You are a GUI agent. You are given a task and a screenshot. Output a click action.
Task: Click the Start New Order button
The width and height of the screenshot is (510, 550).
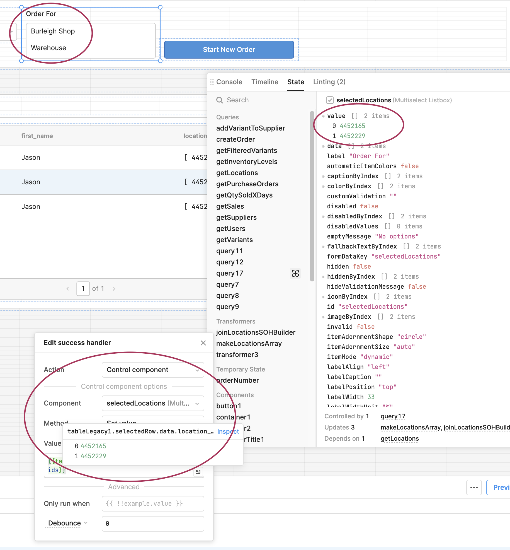(x=229, y=50)
